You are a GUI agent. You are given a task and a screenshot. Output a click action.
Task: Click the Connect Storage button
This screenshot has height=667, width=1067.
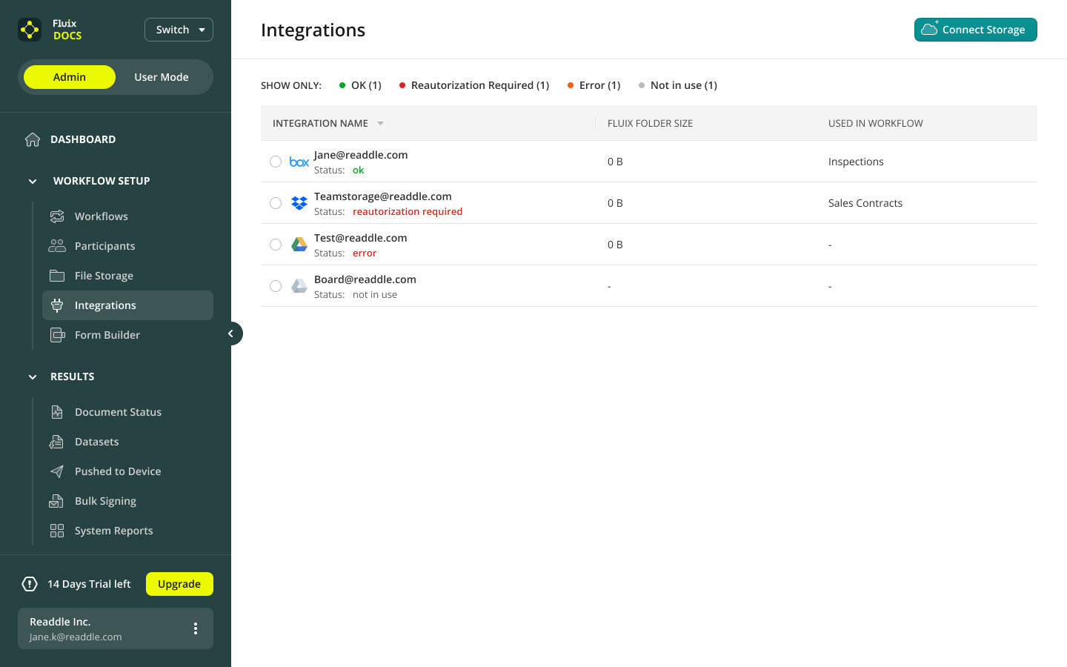(975, 30)
